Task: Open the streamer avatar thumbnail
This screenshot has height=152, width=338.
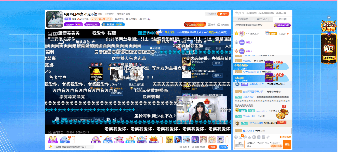Action: click(55, 19)
